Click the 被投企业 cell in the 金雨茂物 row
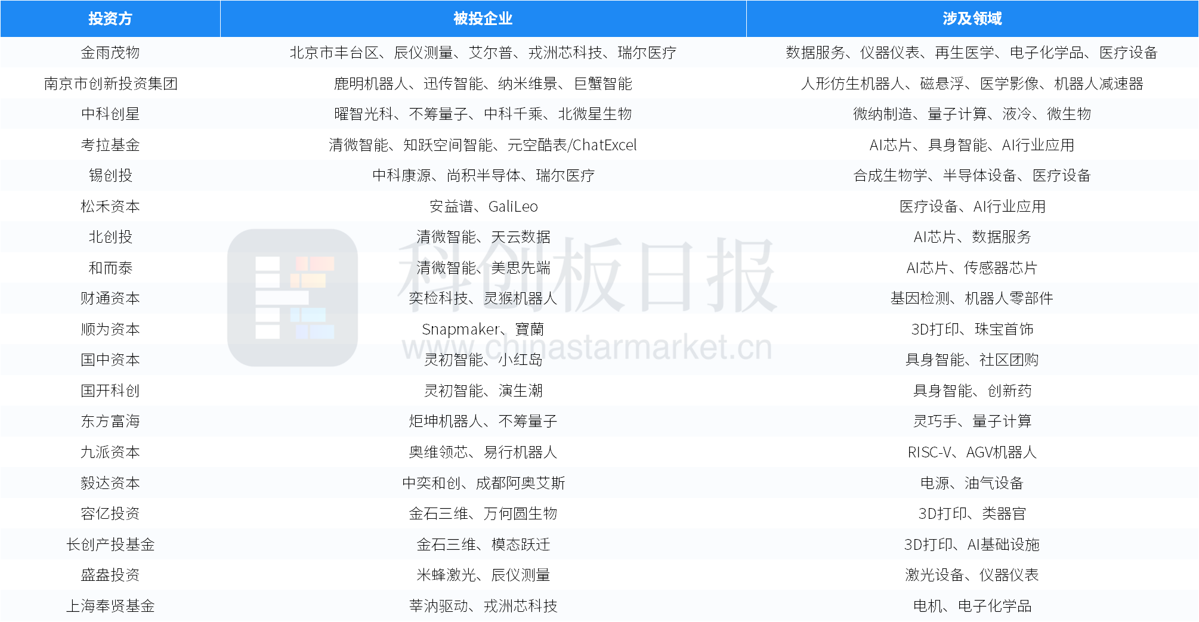Viewport: 1199px width, 622px height. point(483,52)
